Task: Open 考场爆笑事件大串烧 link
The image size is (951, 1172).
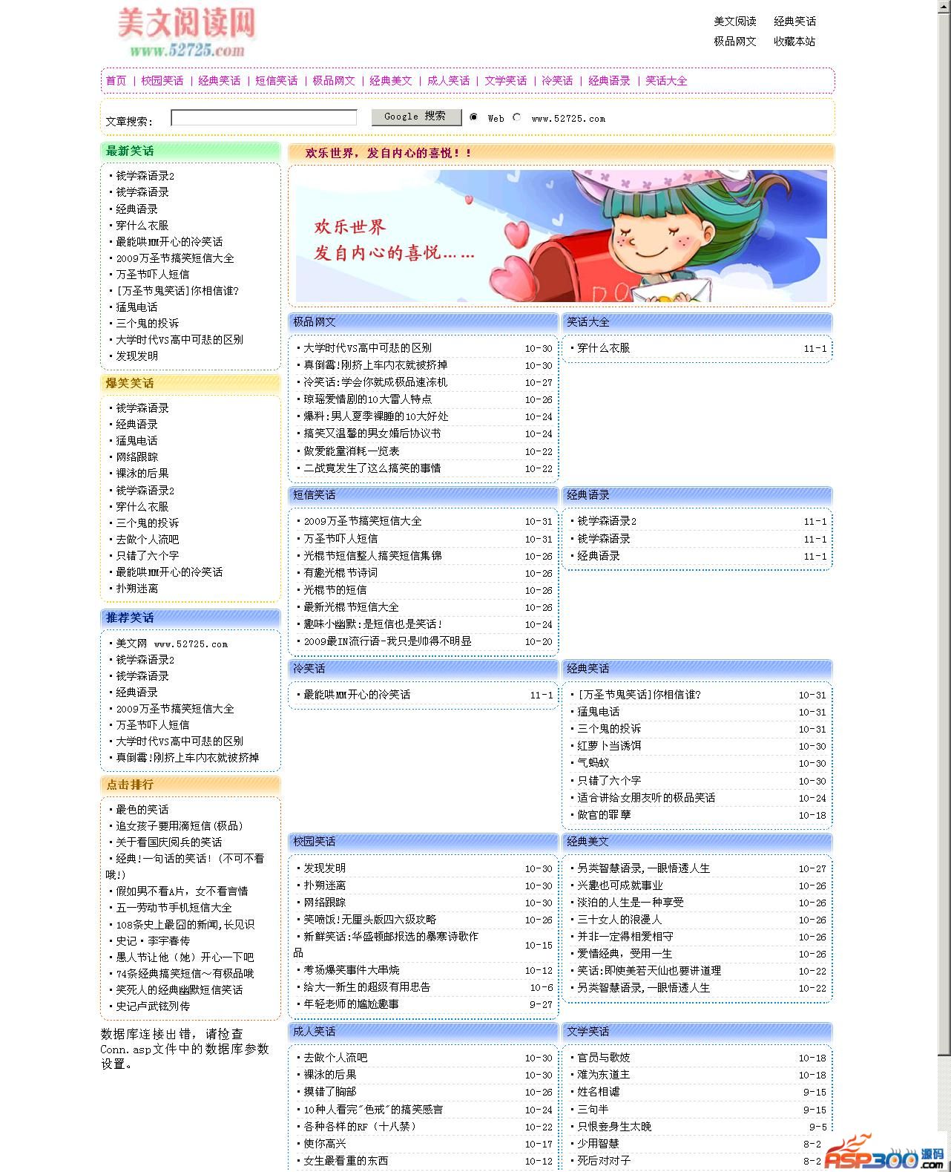Action: (351, 970)
